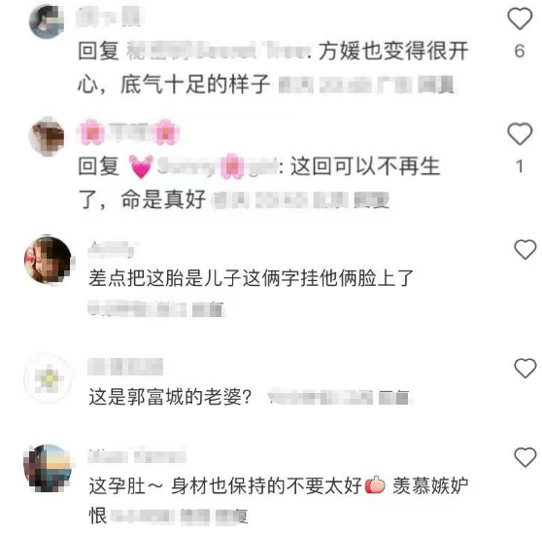Image resolution: width=542 pixels, height=536 pixels.
Task: Select comment text 命是真好
Action: pos(163,199)
